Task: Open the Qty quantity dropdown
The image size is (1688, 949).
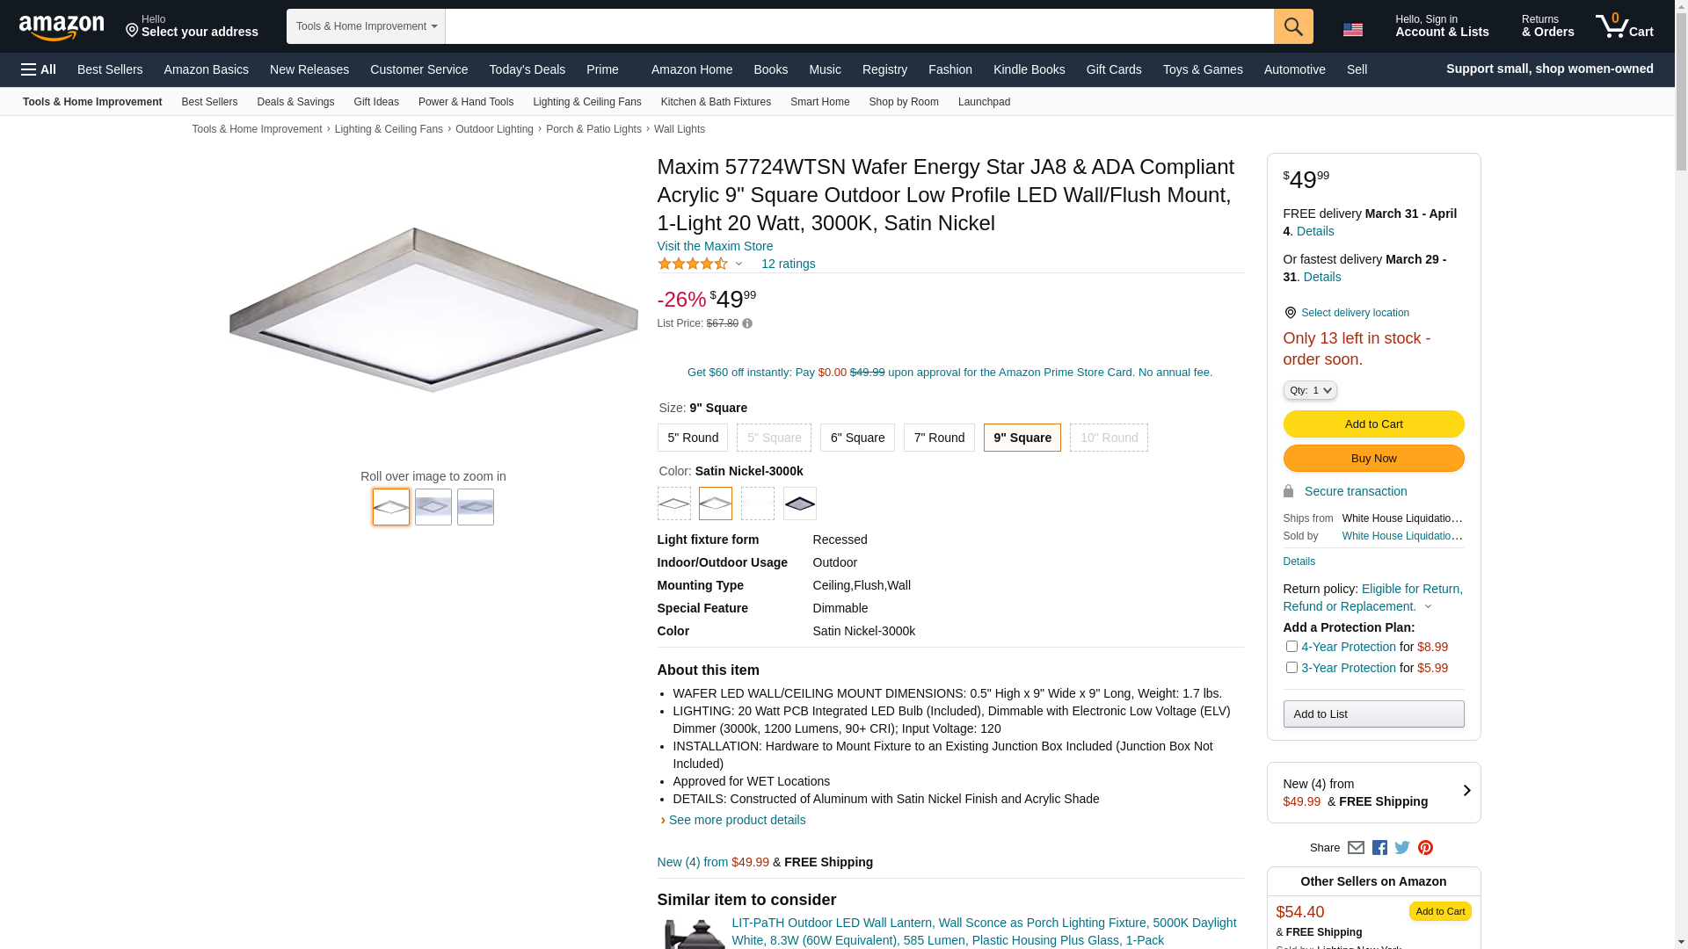Action: pos(1310,390)
